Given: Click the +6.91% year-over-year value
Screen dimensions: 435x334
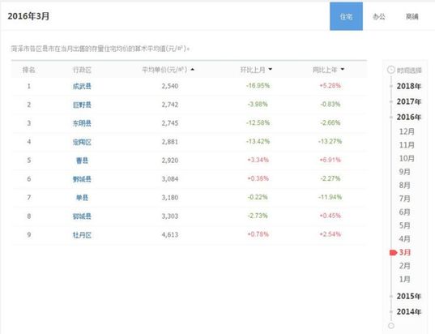Looking at the screenshot, I should 330,160.
